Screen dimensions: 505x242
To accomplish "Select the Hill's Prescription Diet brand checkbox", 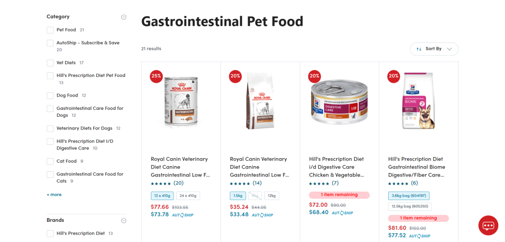I will click(x=50, y=233).
